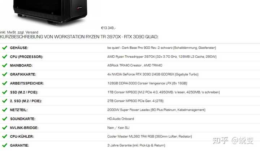This screenshot has height=151, width=260.
Task: Click the 'Nein / Kein SLI' value
Action: coord(118,128)
